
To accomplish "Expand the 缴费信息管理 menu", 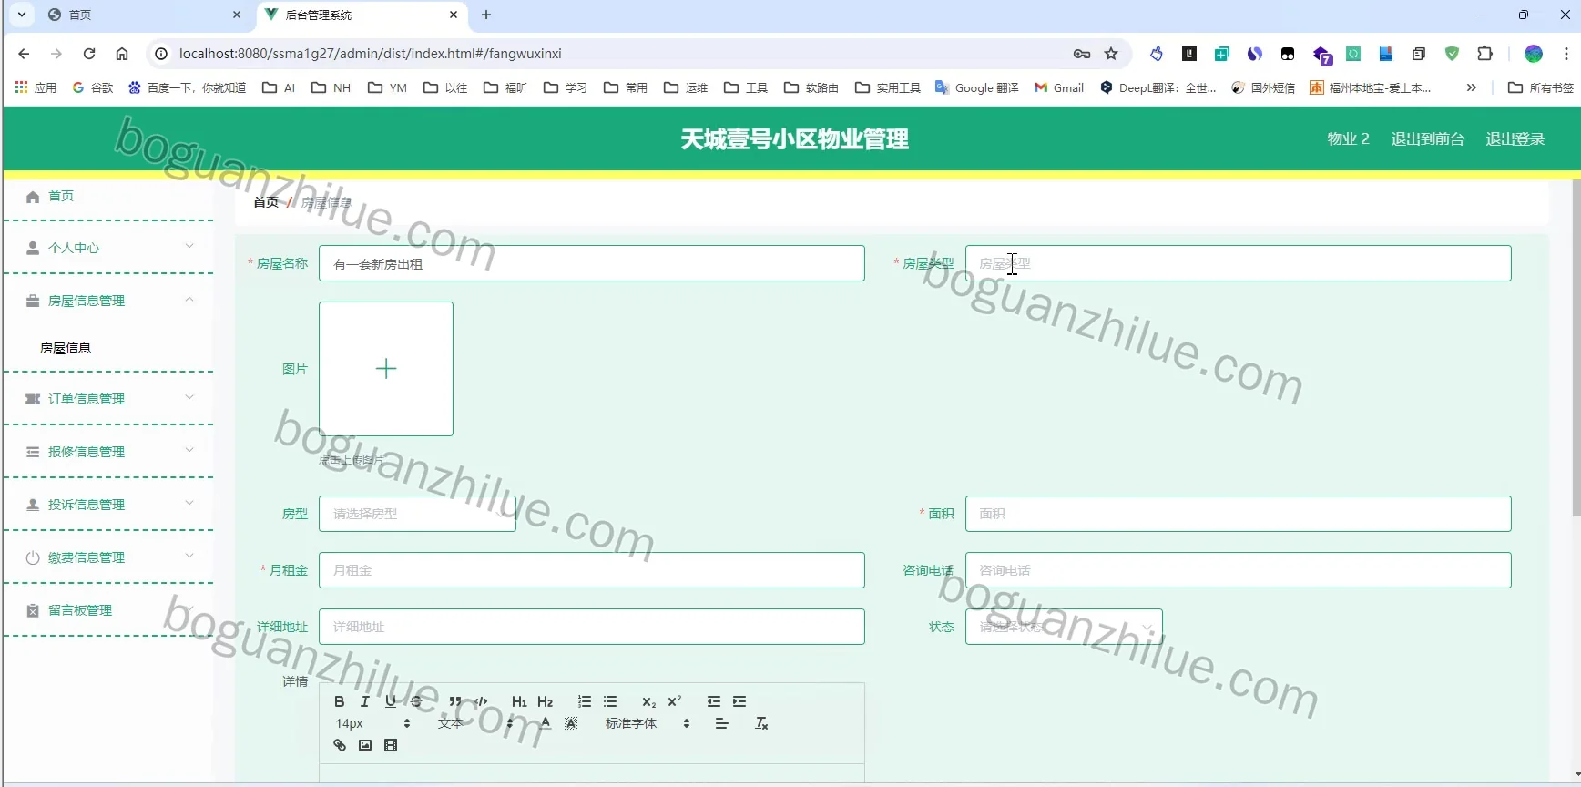I will (x=108, y=557).
